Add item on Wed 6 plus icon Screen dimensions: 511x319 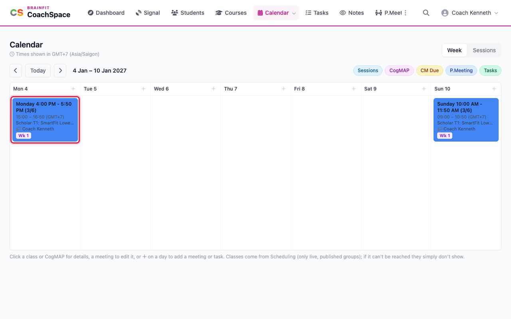coord(214,89)
